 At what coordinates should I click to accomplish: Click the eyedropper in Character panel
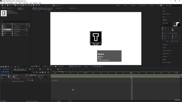click(175, 23)
